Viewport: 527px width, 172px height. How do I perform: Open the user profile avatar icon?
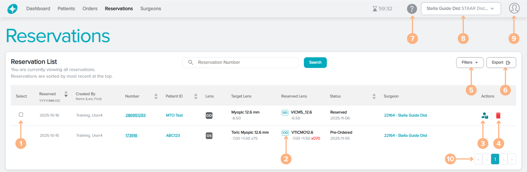pyautogui.click(x=514, y=8)
